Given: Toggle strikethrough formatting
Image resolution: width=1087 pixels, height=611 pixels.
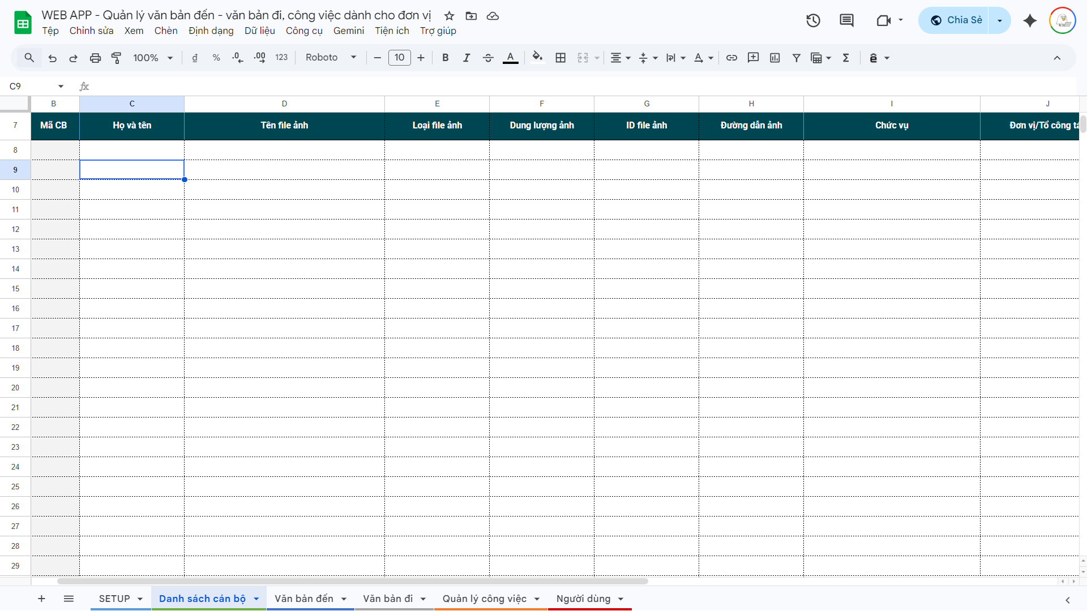Looking at the screenshot, I should (x=488, y=58).
